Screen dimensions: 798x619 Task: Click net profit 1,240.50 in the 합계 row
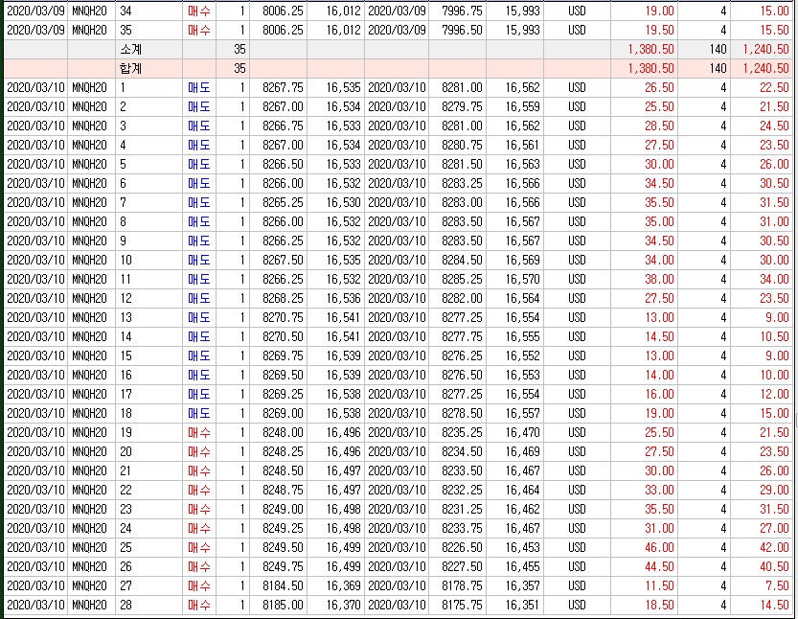coord(765,69)
